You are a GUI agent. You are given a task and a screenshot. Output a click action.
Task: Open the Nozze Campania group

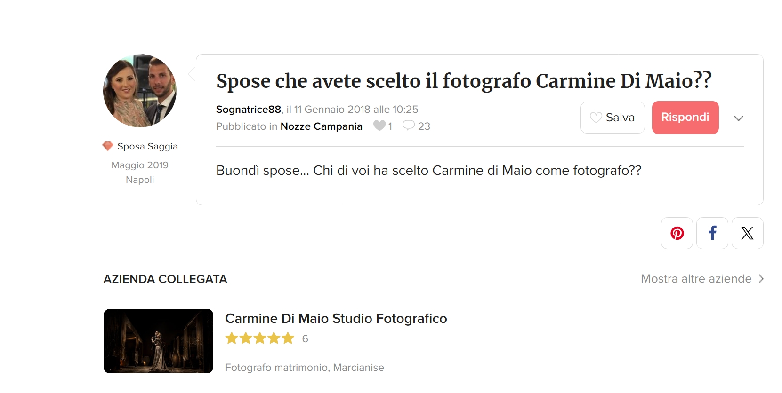point(321,126)
